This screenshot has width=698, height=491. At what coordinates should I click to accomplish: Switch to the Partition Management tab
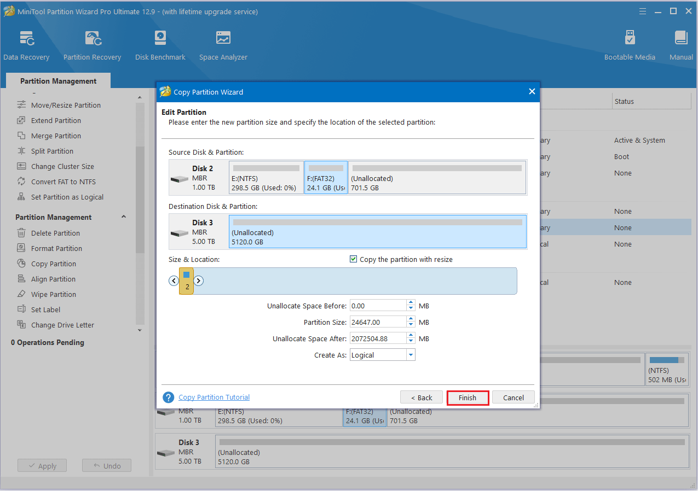click(x=57, y=80)
